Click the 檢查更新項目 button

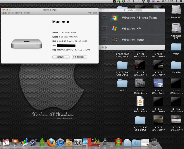pos(79,57)
